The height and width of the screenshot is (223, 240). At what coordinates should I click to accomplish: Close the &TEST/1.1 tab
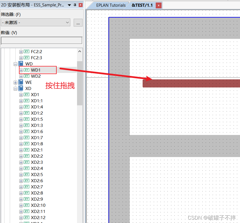click(x=159, y=5)
